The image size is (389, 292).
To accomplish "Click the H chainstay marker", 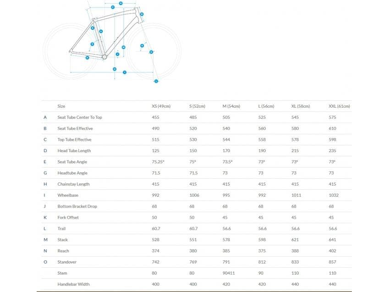I will tap(87, 57).
